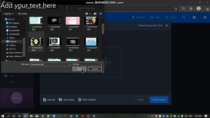Click the BEGIN UPLOAD button
This screenshot has height=118, width=210.
click(159, 100)
